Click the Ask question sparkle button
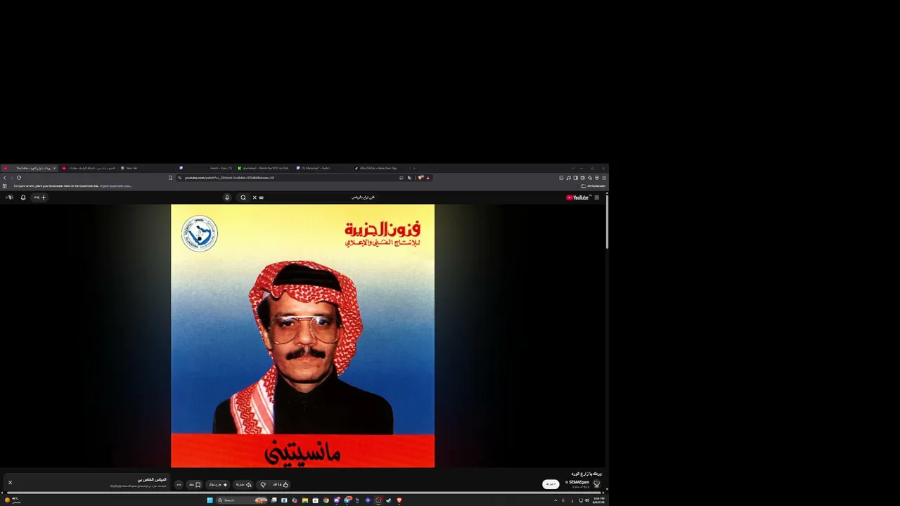This screenshot has width=900, height=506. click(217, 484)
